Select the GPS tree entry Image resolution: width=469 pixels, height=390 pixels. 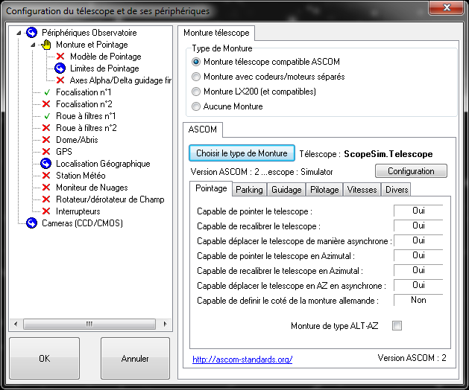(64, 152)
